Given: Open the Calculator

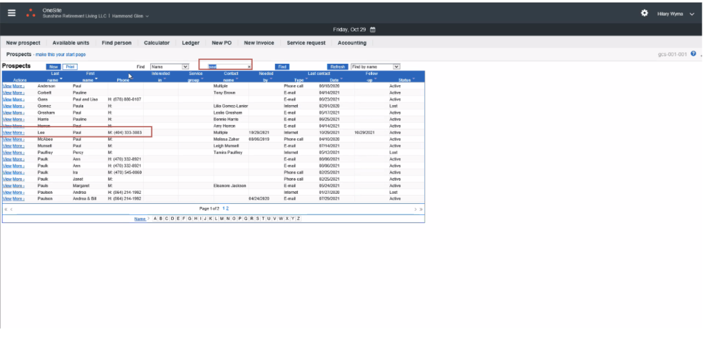Looking at the screenshot, I should (x=156, y=43).
